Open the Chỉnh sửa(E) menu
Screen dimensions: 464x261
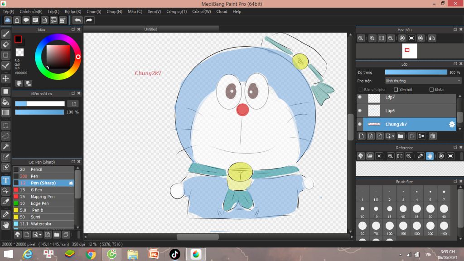31,11
